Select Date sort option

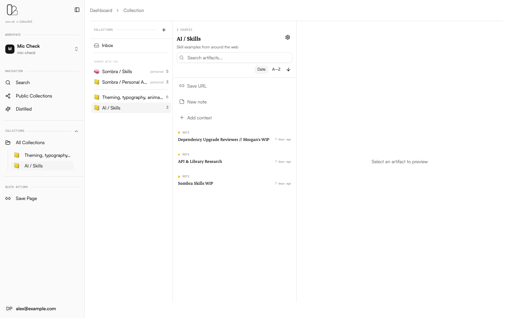click(x=261, y=70)
